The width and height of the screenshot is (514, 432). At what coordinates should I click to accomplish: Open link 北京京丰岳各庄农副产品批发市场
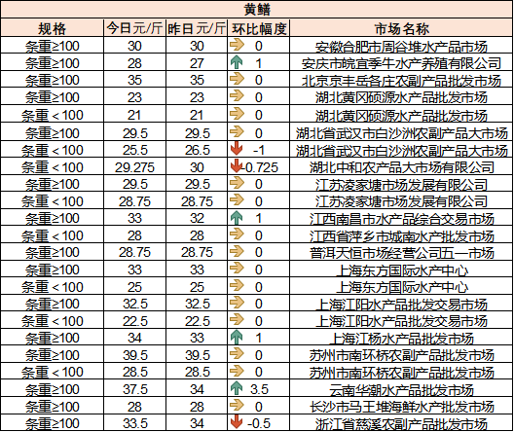click(x=401, y=81)
